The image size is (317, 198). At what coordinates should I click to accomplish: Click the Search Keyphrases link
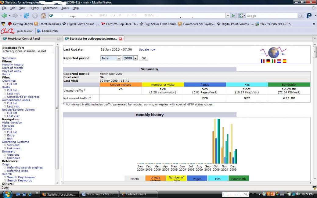coord(21,177)
